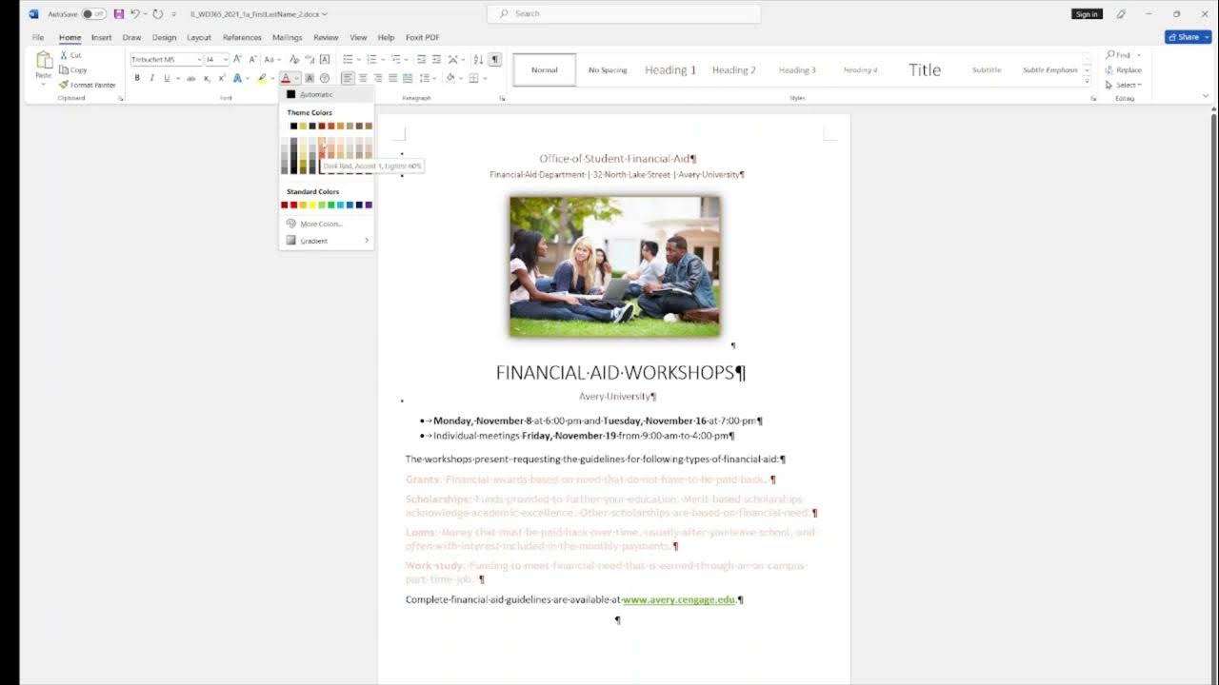Screen dimensions: 1219x685
Task: Toggle Underline formatting
Action: (x=167, y=78)
